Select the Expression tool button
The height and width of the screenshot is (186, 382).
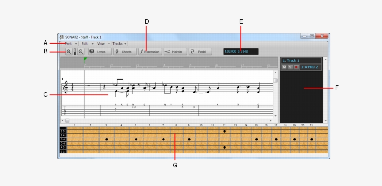point(150,52)
